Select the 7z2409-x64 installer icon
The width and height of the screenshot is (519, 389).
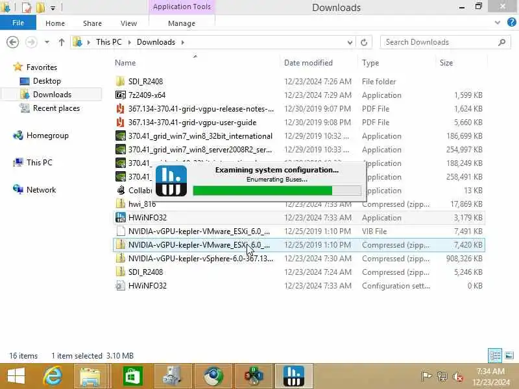pyautogui.click(x=121, y=95)
